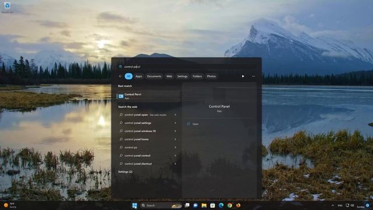
Task: Open File Explorer from the taskbar
Action: [204, 205]
